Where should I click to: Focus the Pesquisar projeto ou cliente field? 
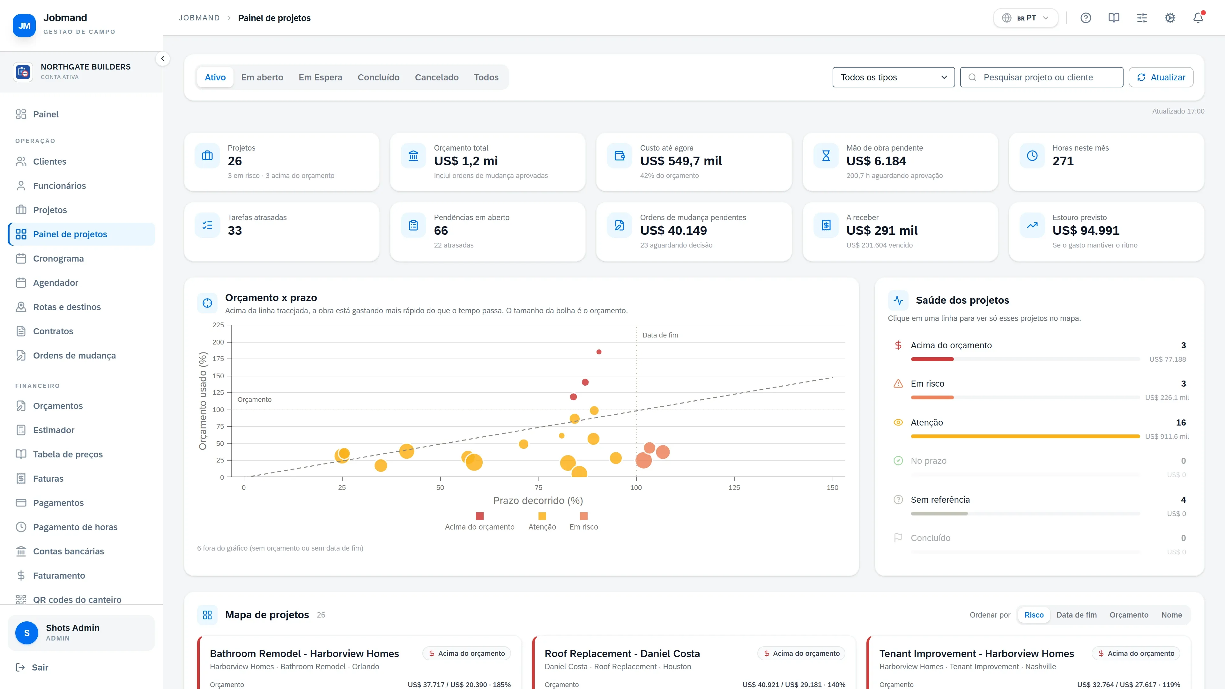coord(1042,77)
